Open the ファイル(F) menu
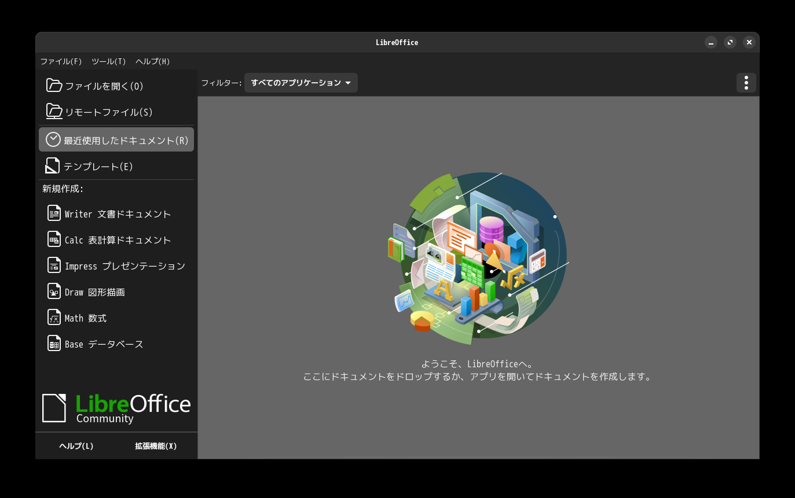 (61, 61)
